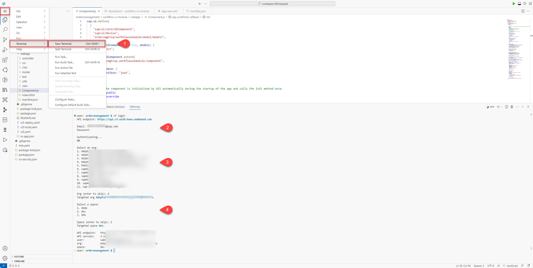The image size is (533, 268).
Task: Select the TERMINAL panel tab
Action: 135,107
